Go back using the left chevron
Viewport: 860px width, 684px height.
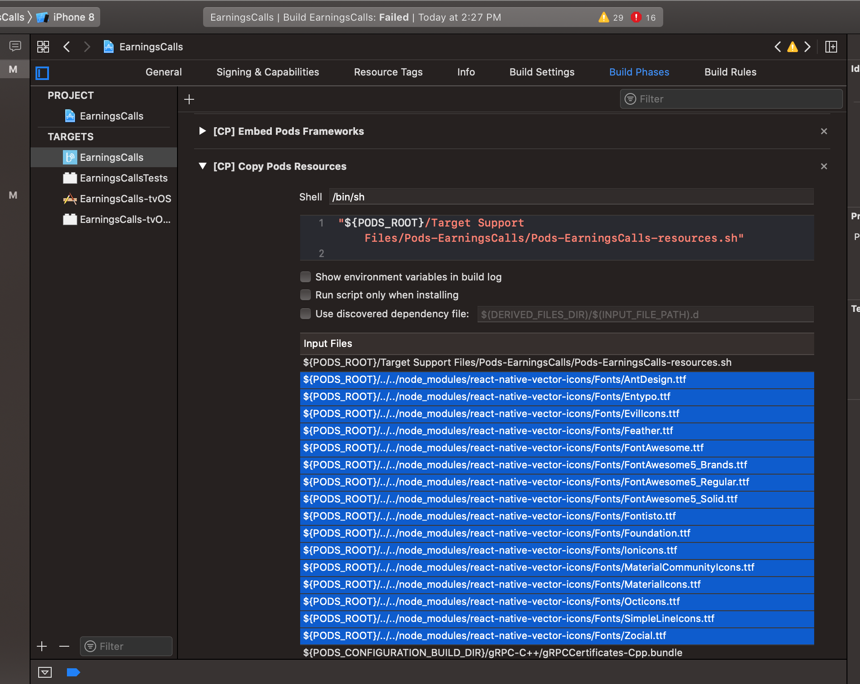click(66, 47)
